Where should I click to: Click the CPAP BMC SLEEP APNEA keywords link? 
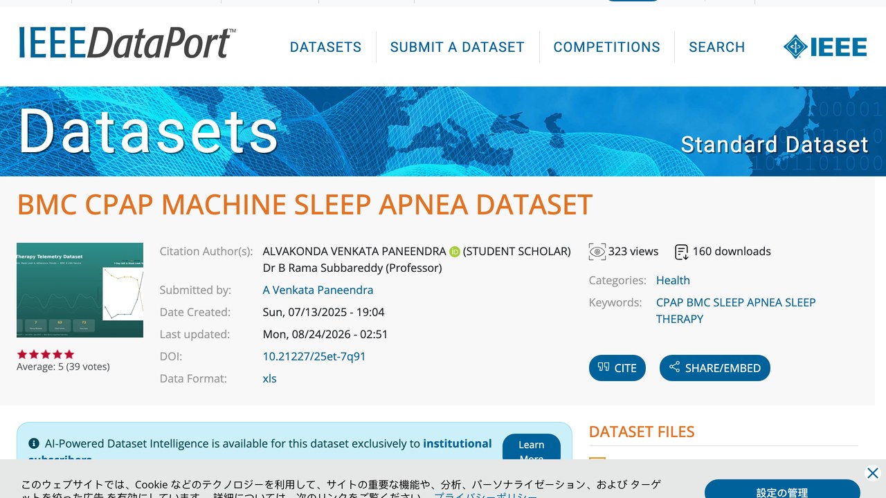coord(736,311)
